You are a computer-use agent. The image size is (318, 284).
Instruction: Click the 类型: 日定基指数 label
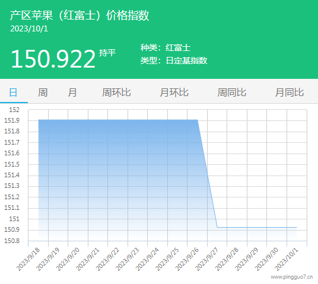(174, 60)
